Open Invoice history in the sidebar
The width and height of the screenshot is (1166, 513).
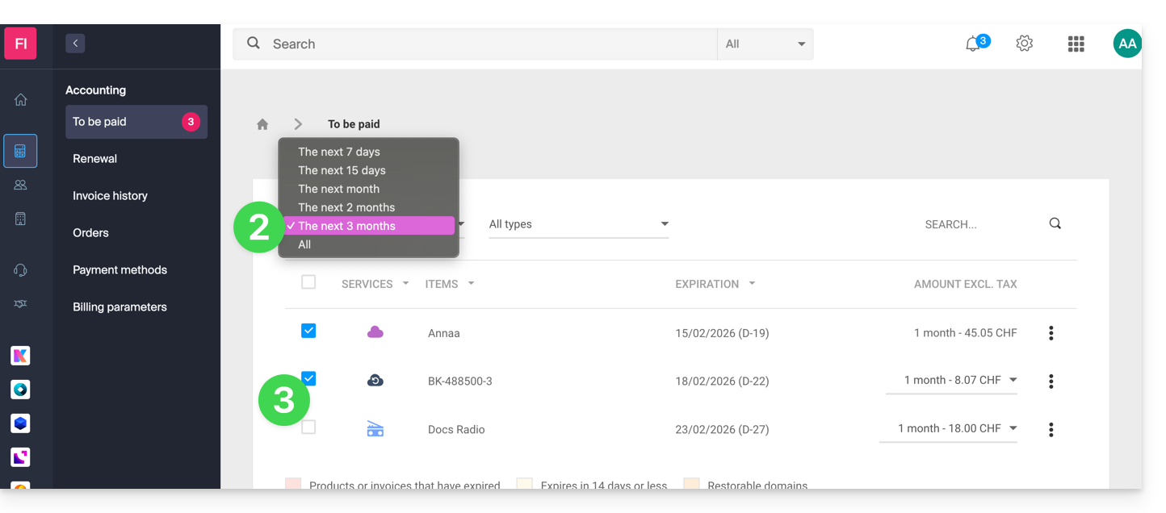[110, 196]
